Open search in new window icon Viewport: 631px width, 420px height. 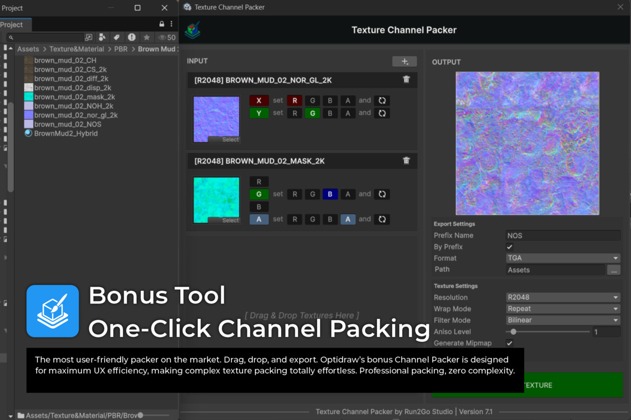coord(89,37)
